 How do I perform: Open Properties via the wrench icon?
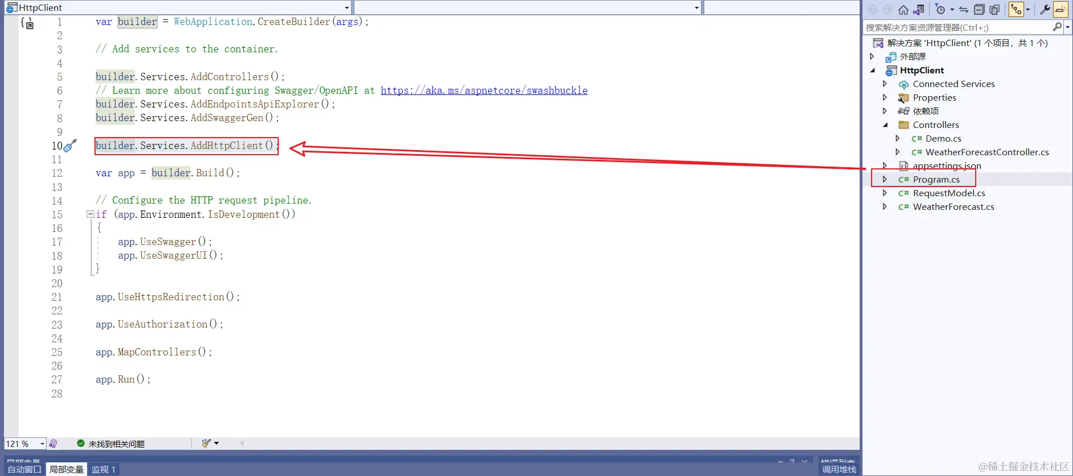[x=1045, y=10]
